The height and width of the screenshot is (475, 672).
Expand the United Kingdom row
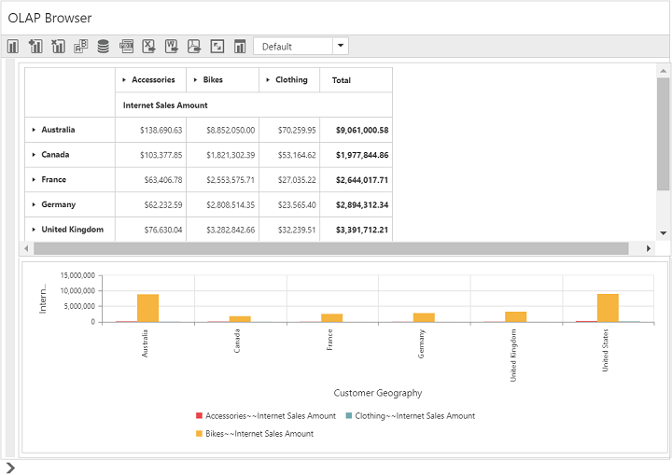pyautogui.click(x=34, y=230)
